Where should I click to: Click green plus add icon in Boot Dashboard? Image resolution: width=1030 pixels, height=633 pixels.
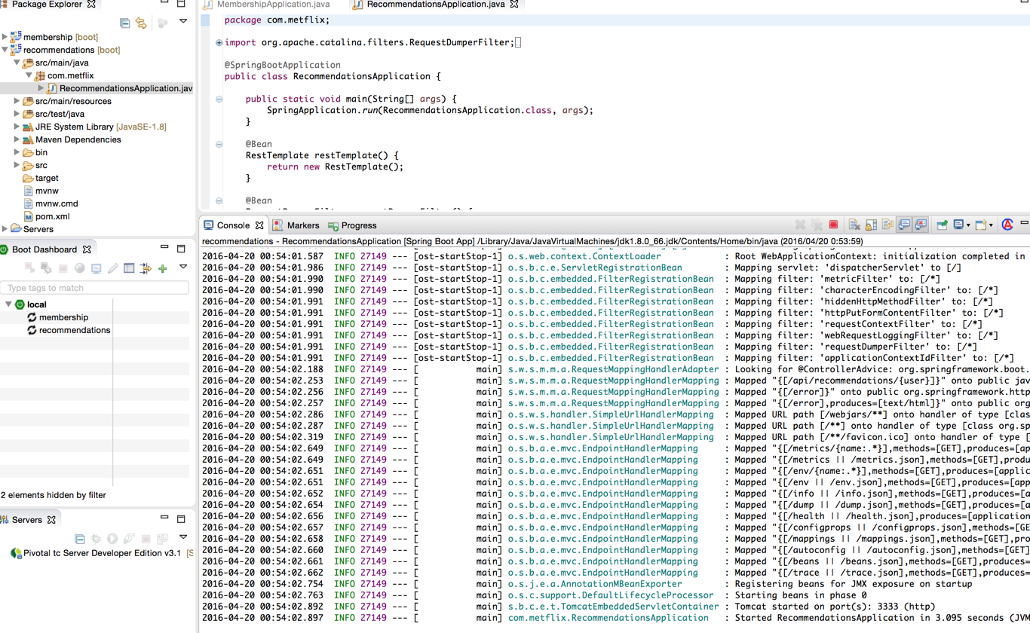[162, 268]
